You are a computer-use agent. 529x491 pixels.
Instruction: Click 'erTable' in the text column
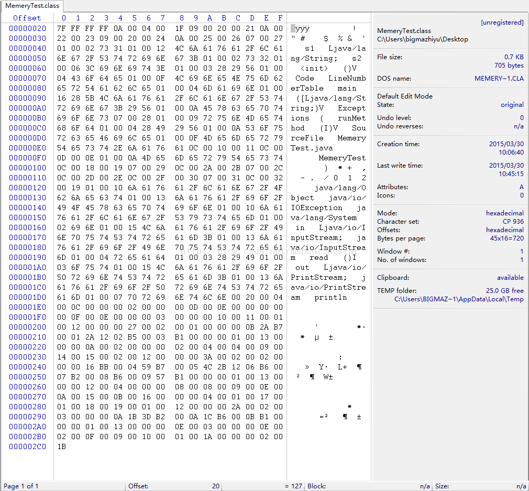[307, 88]
